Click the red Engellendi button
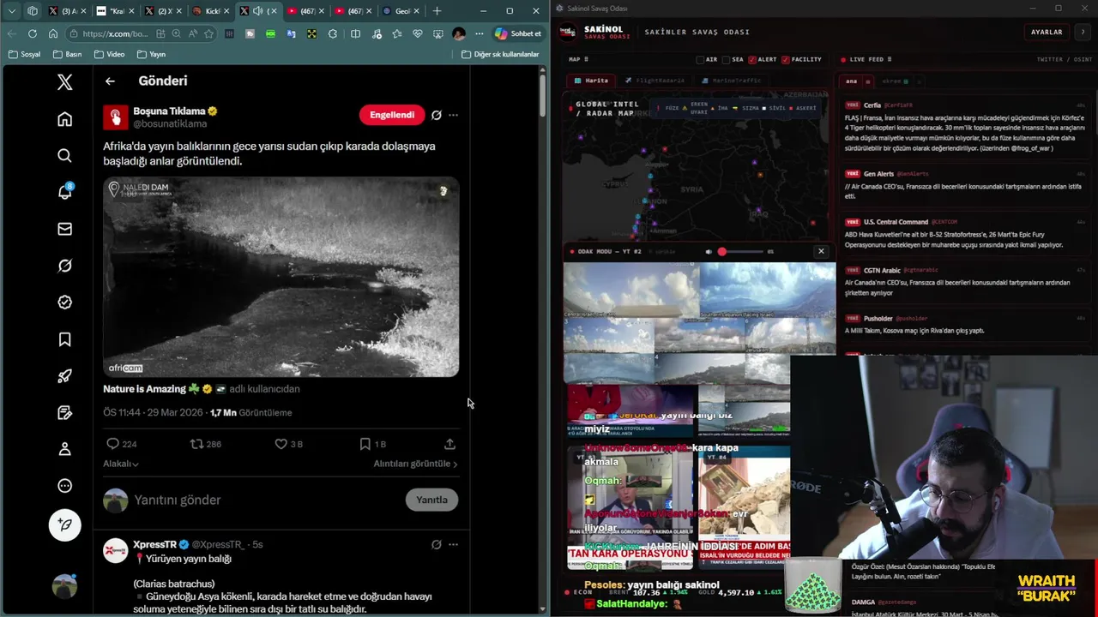1098x617 pixels. click(392, 115)
